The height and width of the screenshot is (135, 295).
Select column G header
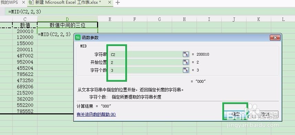pos(159,19)
